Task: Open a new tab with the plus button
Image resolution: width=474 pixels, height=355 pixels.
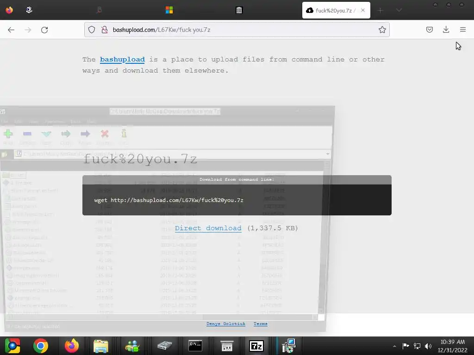Action: [x=380, y=10]
